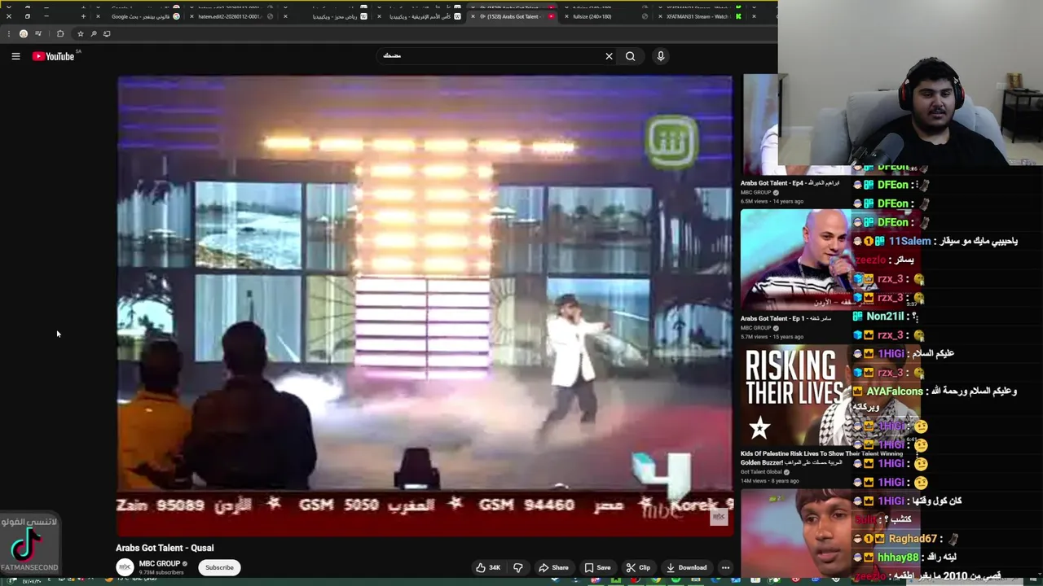Click chat username 'Non21il'
Viewport: 1043px width, 586px height.
[885, 316]
